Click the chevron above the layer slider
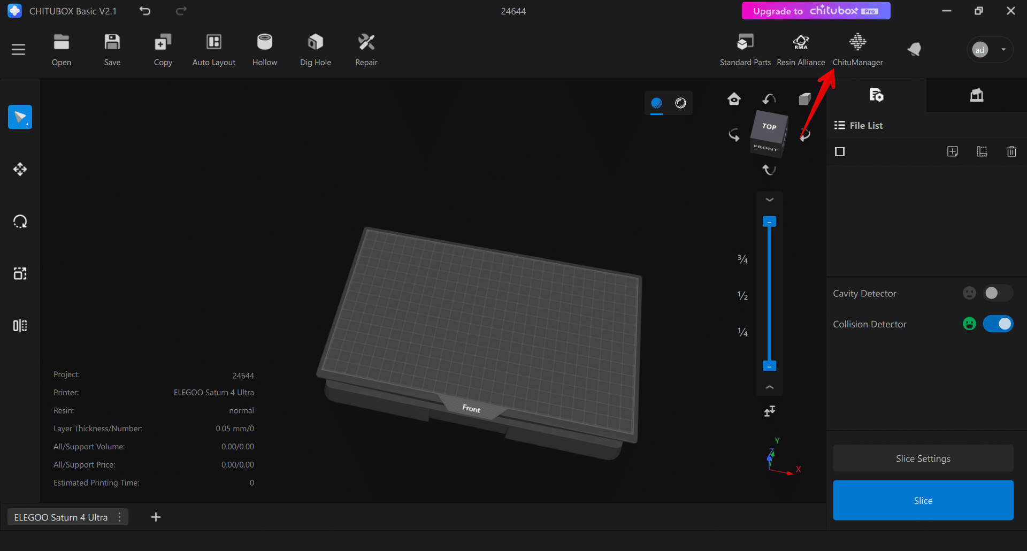The image size is (1027, 551). pyautogui.click(x=769, y=200)
